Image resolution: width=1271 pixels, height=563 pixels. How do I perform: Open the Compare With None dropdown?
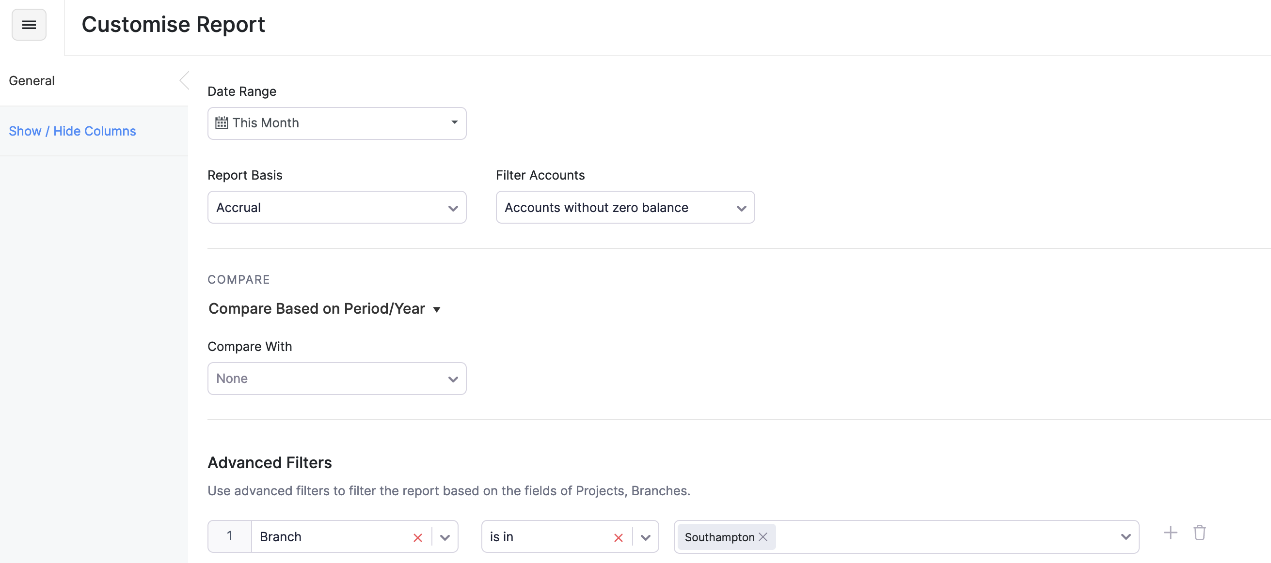pyautogui.click(x=336, y=378)
